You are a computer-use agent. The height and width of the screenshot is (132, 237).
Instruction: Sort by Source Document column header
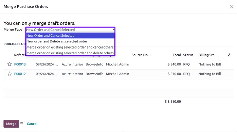point(141,55)
